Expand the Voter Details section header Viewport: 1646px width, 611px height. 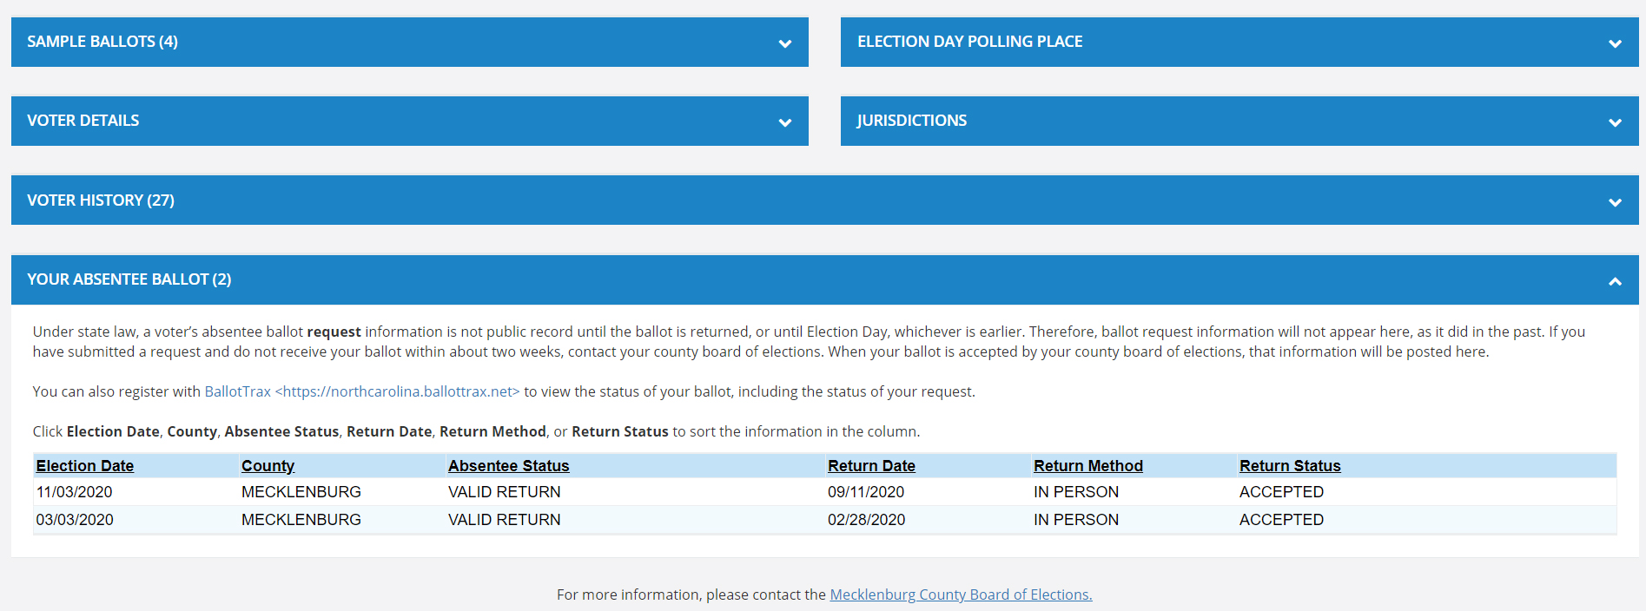(410, 121)
